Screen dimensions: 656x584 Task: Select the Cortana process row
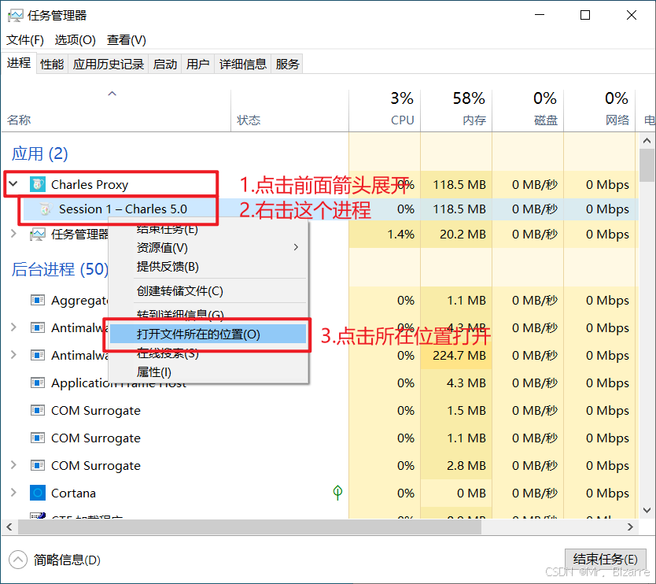320,493
